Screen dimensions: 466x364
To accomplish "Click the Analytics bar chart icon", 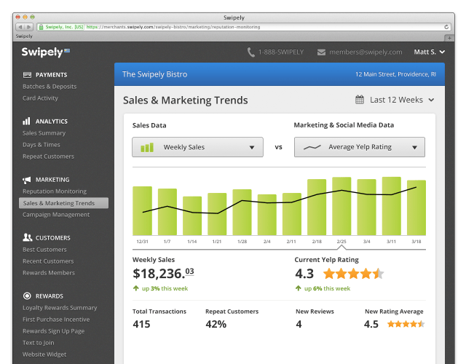I will (27, 122).
